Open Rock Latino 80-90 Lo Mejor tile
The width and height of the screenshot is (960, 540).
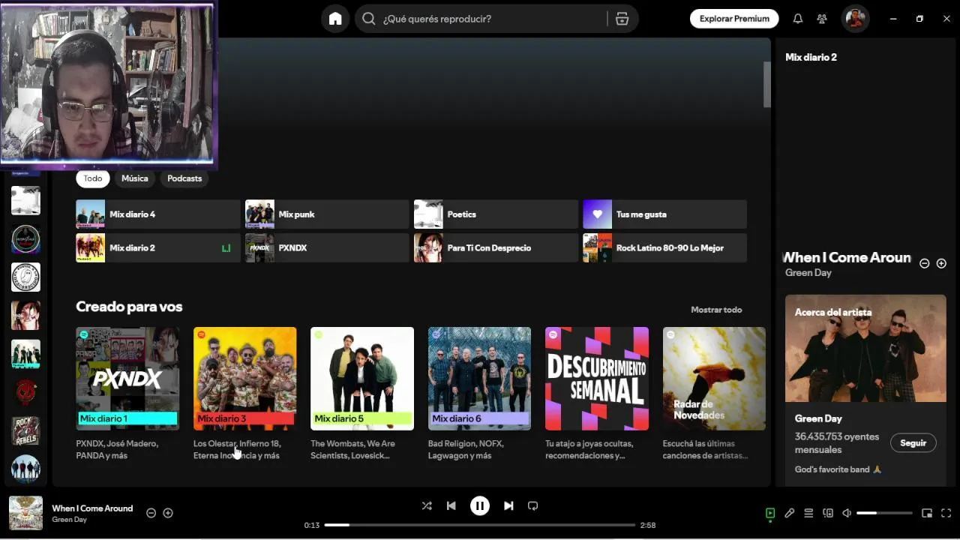click(x=664, y=248)
